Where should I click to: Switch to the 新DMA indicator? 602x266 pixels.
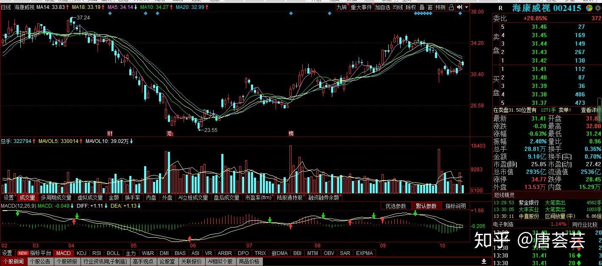pyautogui.click(x=279, y=253)
